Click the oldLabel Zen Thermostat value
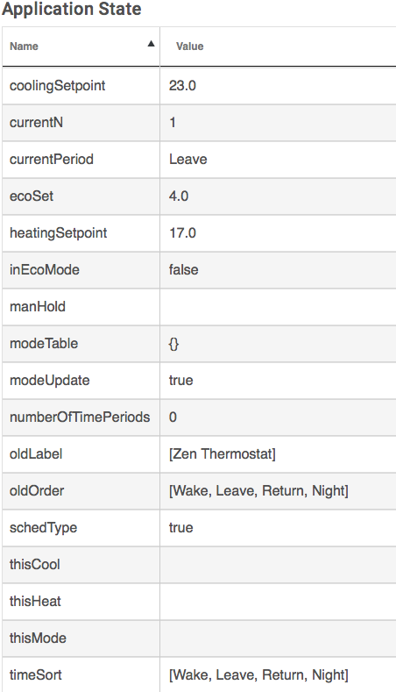 [x=223, y=454]
